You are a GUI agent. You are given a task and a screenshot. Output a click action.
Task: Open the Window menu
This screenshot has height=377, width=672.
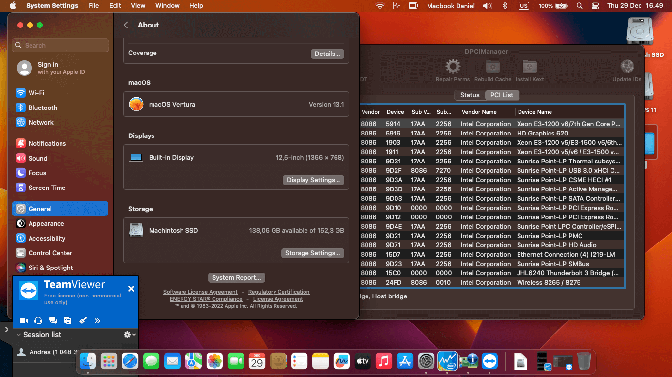point(167,6)
